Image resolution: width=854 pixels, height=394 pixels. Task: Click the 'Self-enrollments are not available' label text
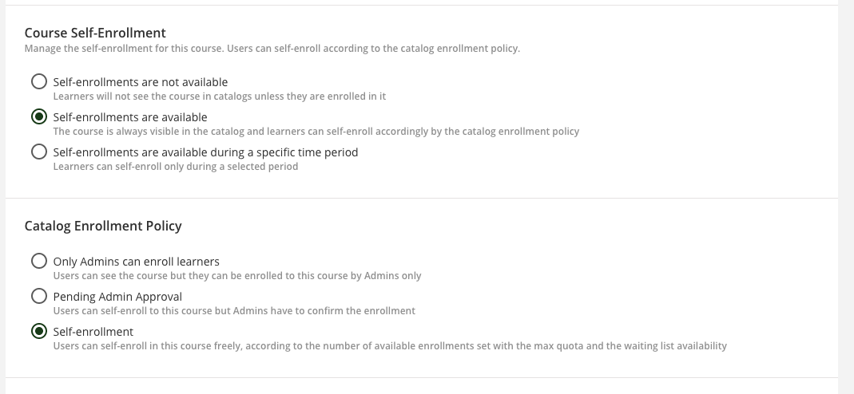point(140,82)
